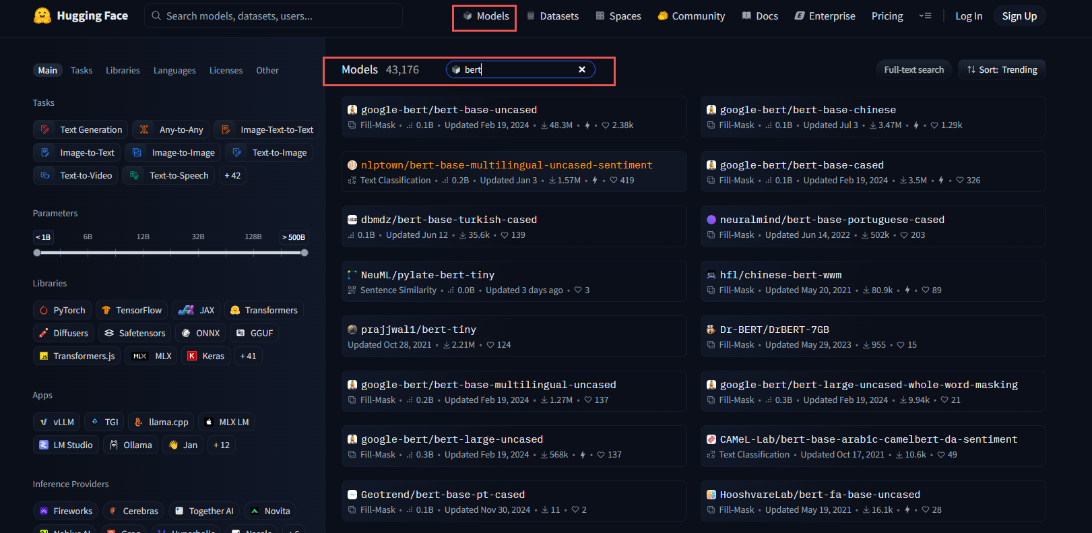Switch to the Libraries filter tab

[123, 70]
